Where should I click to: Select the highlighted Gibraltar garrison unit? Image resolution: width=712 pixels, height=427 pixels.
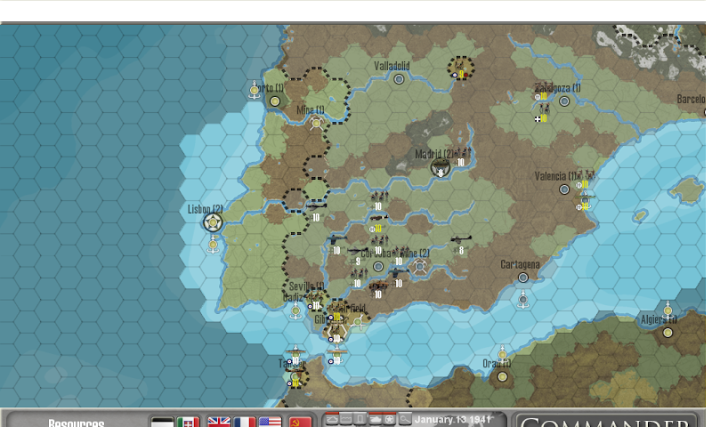point(336,333)
